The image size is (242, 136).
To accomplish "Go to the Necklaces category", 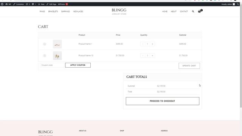I will point(78,11).
